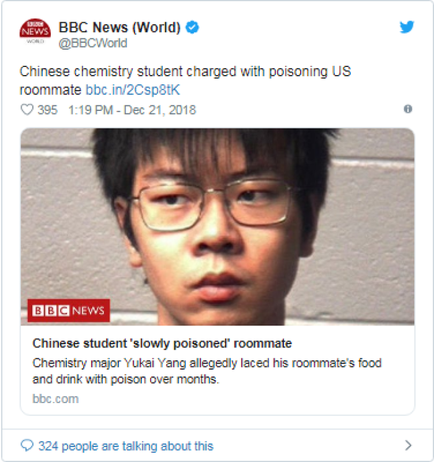This screenshot has height=462, width=434.
Task: Open the mugshot article preview image
Action: click(x=218, y=227)
